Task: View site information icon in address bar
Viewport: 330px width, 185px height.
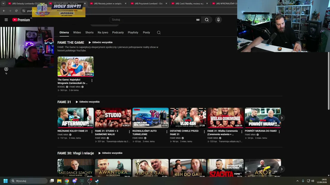Action: coord(23,11)
